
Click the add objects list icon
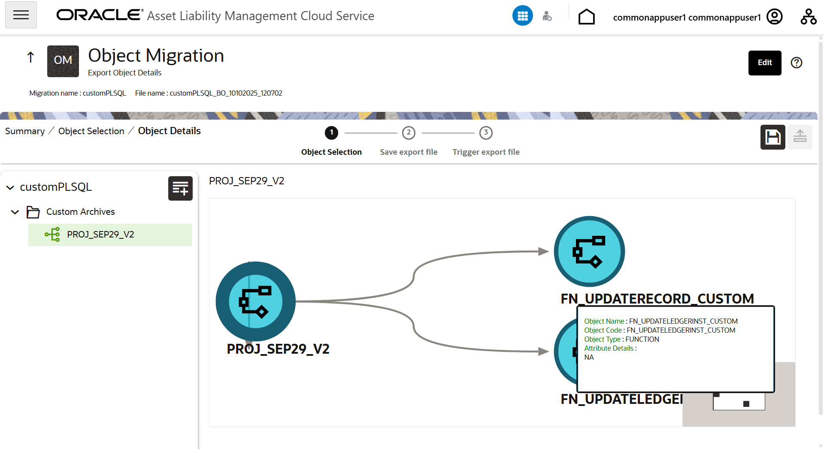180,188
